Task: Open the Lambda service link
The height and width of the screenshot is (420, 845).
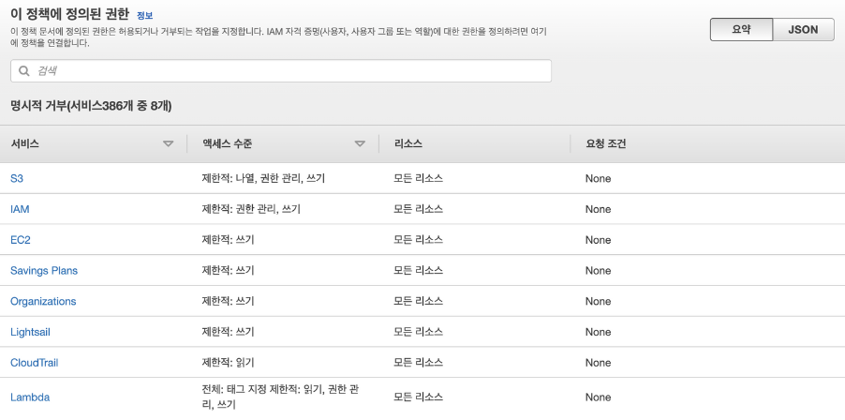Action: [x=30, y=397]
